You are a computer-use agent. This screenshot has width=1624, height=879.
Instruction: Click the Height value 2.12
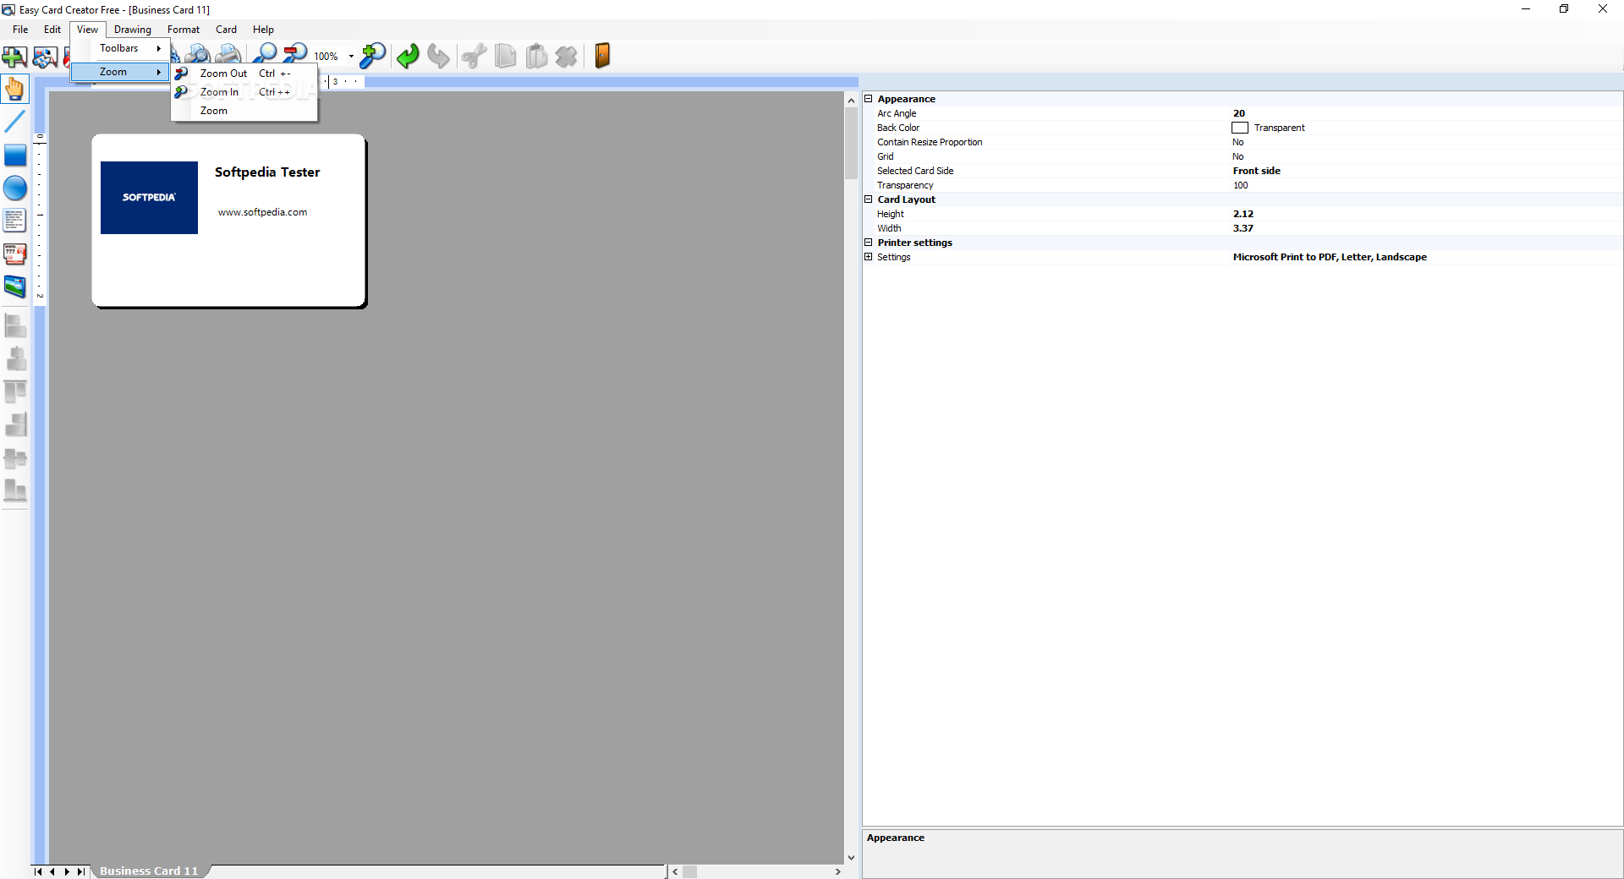1243,214
